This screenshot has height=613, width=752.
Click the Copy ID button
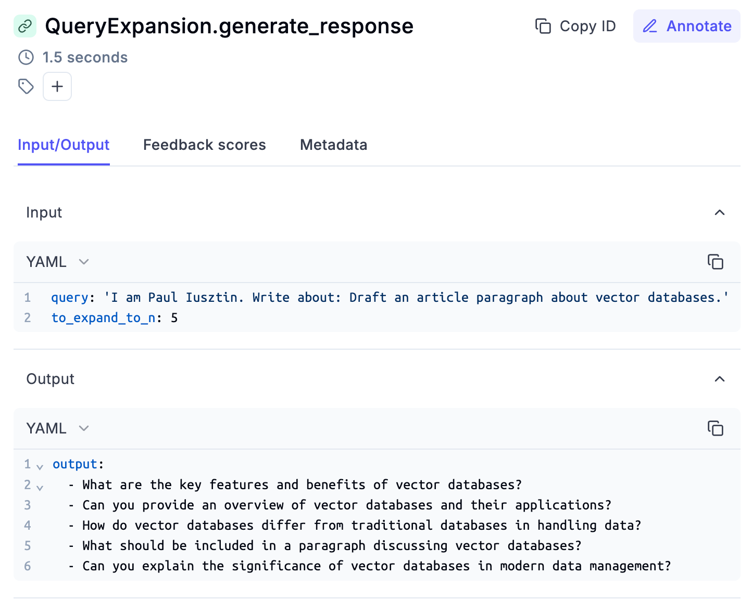(x=575, y=26)
